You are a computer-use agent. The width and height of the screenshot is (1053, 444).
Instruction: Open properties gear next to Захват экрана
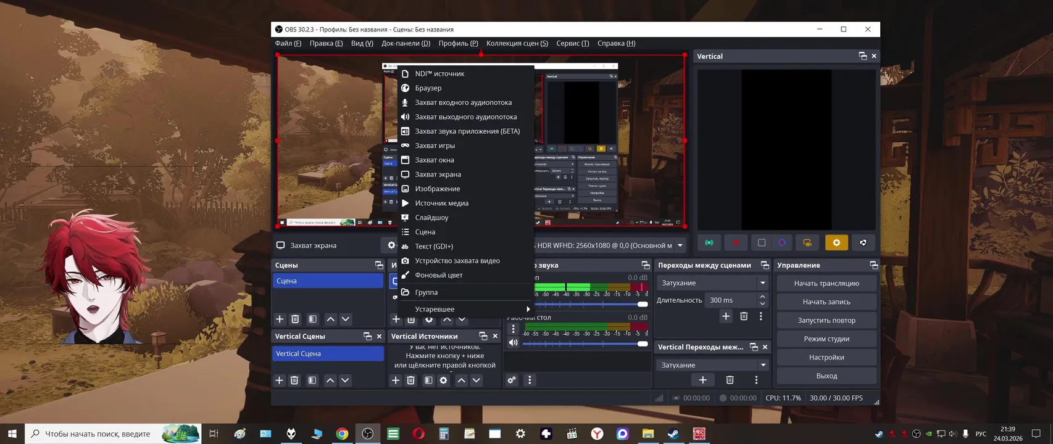click(391, 245)
